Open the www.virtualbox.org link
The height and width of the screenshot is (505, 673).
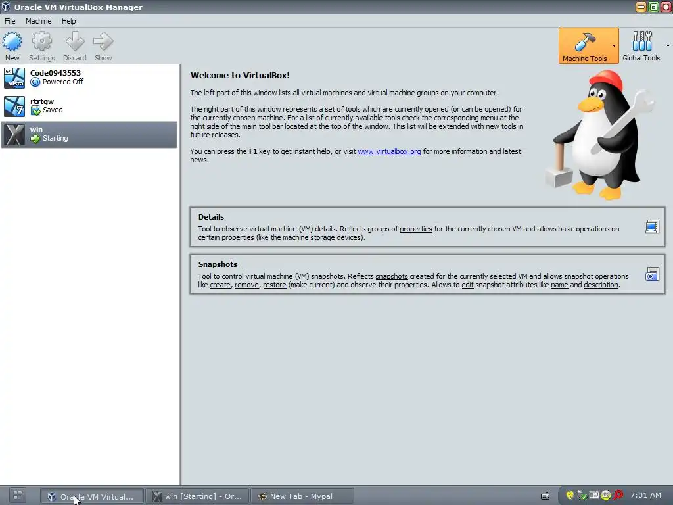pyautogui.click(x=389, y=151)
